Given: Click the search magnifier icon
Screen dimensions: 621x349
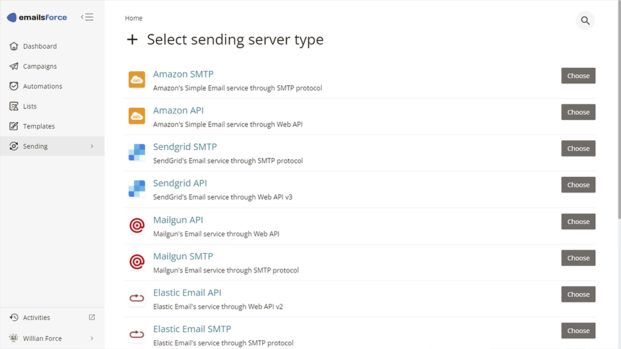Looking at the screenshot, I should (x=585, y=21).
